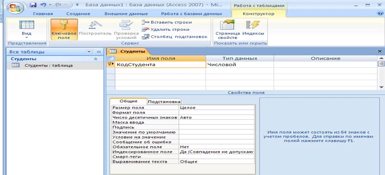Collapse the navigation pane with double chevron
The width and height of the screenshot is (385, 175).
99,52
